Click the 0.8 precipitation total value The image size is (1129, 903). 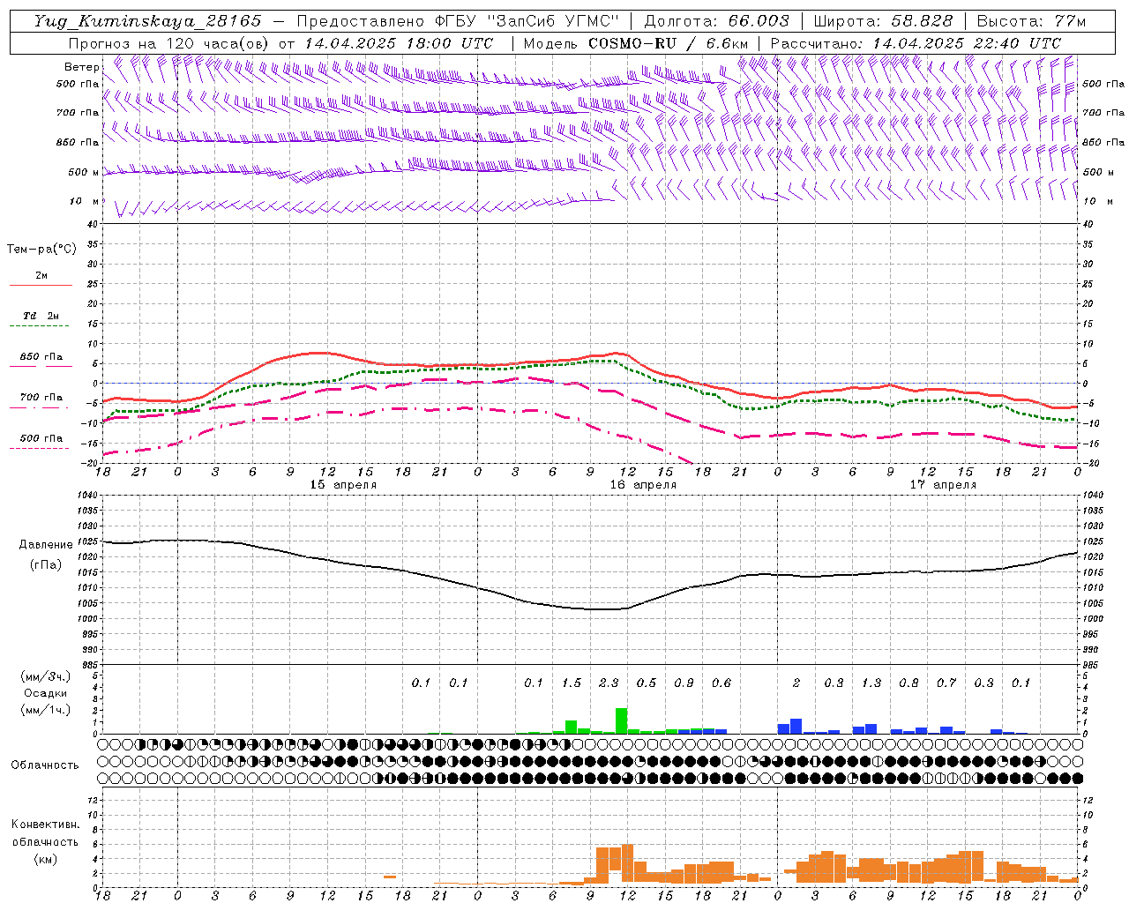(908, 683)
